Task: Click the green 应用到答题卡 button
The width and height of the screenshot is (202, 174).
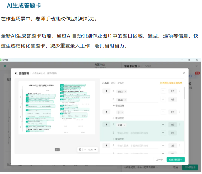Action: pos(176,160)
